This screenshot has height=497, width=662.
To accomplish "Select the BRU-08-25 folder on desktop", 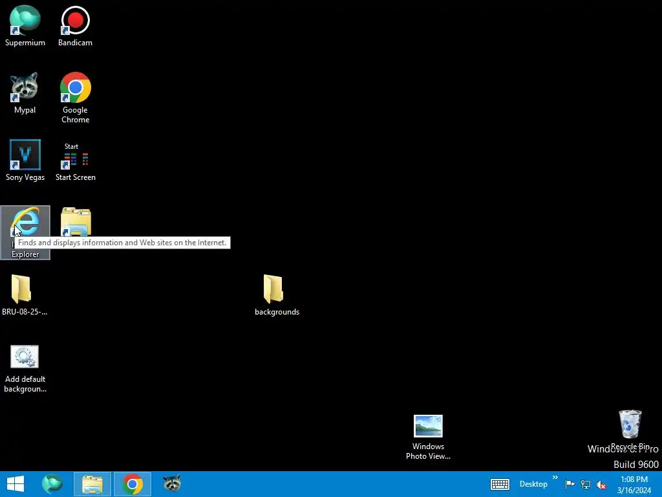I will point(25,295).
